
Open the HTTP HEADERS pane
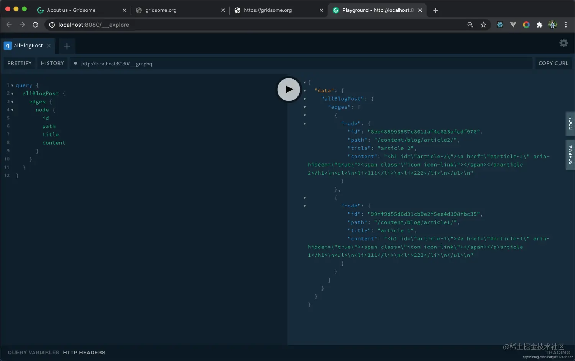pos(84,353)
